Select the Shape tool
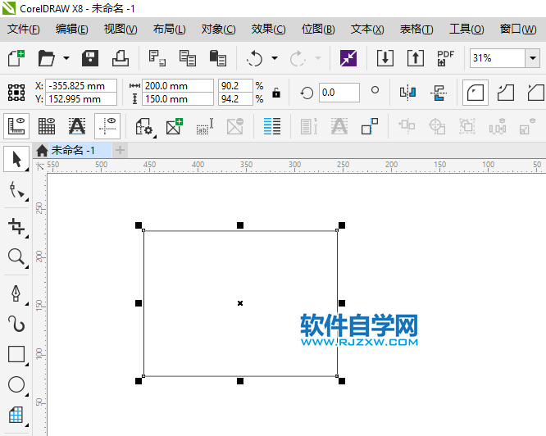Viewport: 546px width, 436px height. click(x=16, y=190)
